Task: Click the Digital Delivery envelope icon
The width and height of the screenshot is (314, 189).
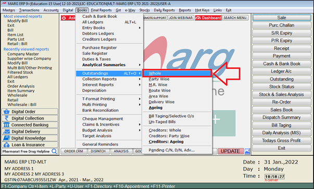Action: coord(6,132)
